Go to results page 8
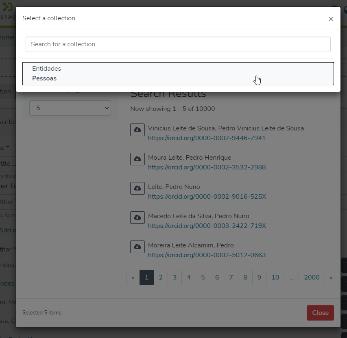The width and height of the screenshot is (347, 338). pos(245,277)
